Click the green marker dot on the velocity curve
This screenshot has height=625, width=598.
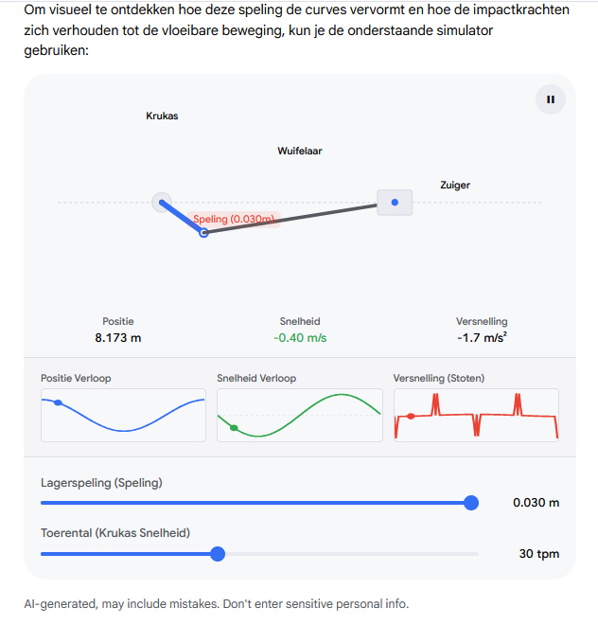point(235,428)
